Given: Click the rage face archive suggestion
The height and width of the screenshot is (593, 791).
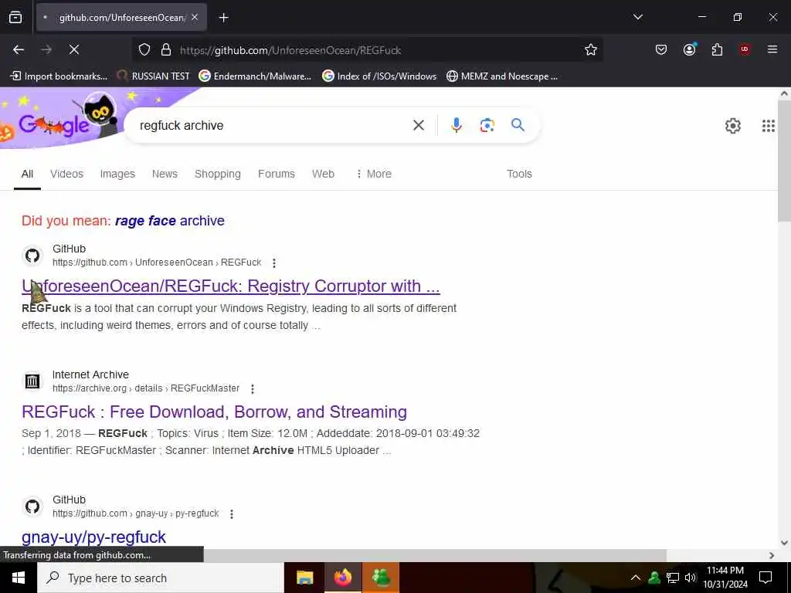Looking at the screenshot, I should point(169,221).
